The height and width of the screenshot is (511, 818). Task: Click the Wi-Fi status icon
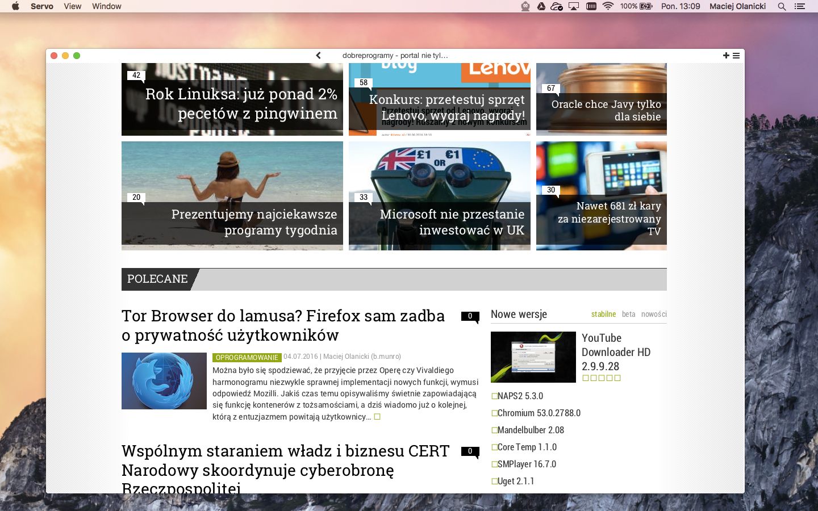[608, 6]
